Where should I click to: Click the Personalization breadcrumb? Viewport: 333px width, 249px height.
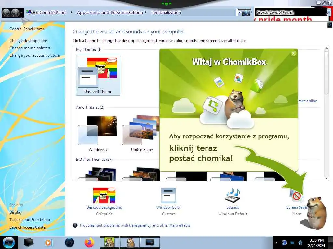click(166, 13)
